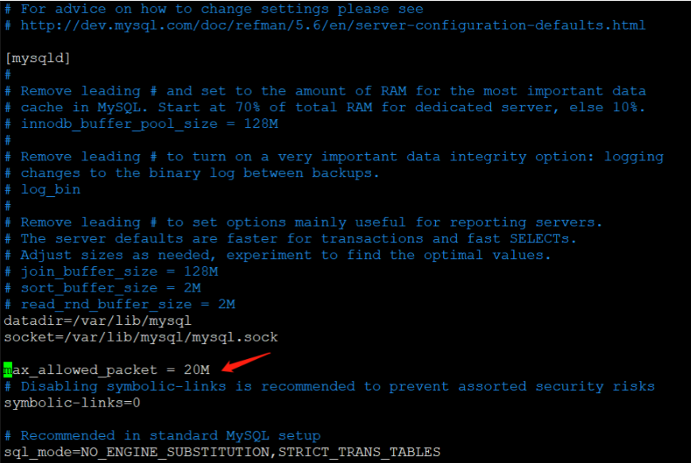Screen dimensions: 691x463
Task: Click the datadir=/var/lib/mysql line
Action: click(x=98, y=321)
